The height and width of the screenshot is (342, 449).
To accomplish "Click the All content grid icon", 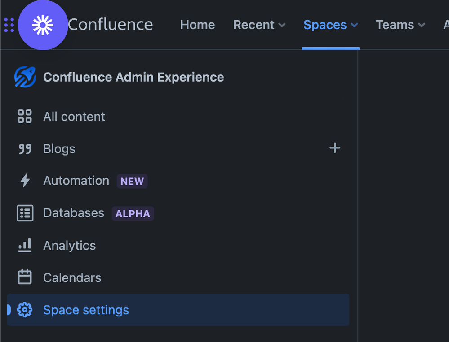I will point(25,117).
